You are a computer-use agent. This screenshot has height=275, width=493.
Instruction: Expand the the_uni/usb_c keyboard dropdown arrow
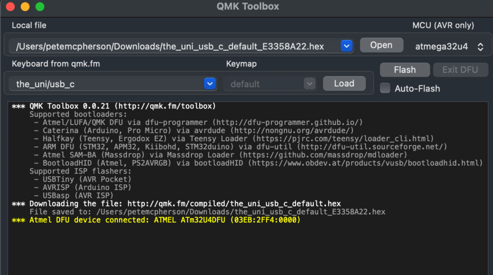(x=210, y=84)
